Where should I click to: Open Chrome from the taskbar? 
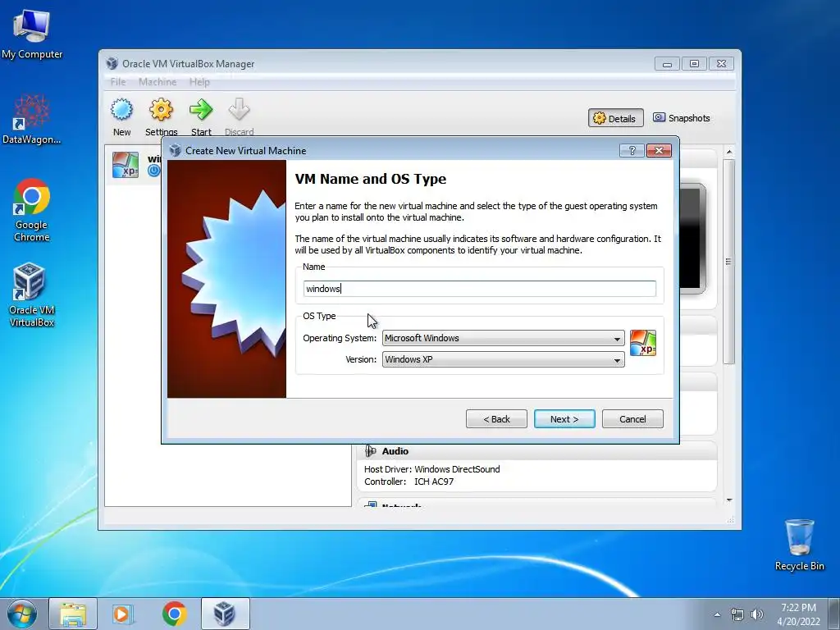pyautogui.click(x=174, y=614)
